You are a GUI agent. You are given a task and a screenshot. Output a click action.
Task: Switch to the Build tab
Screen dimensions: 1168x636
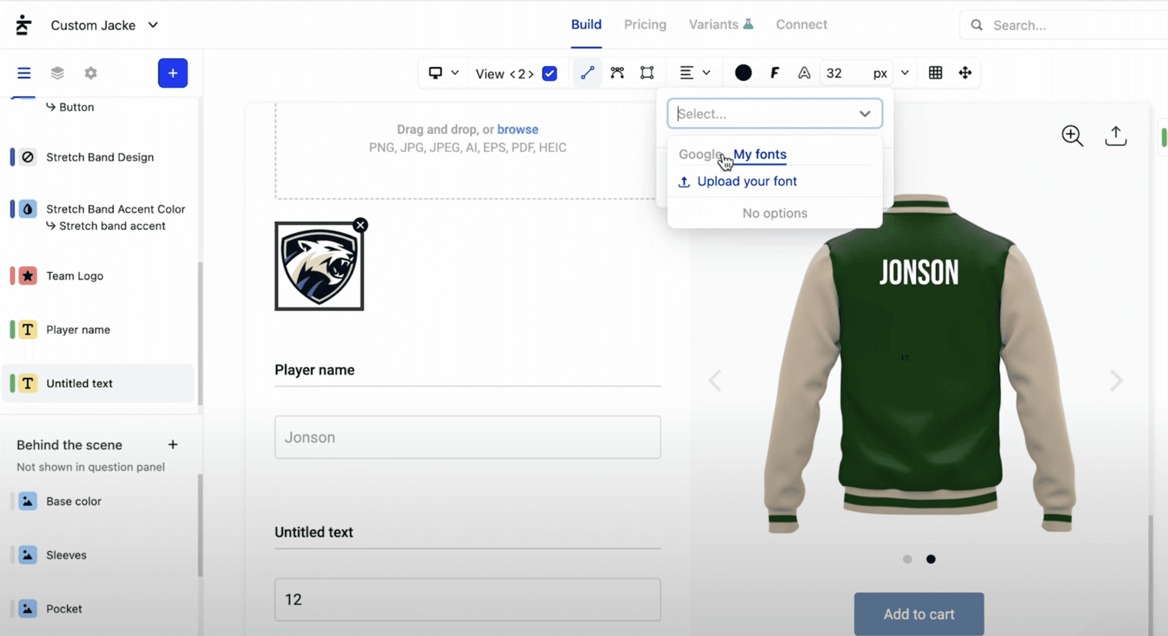click(586, 24)
